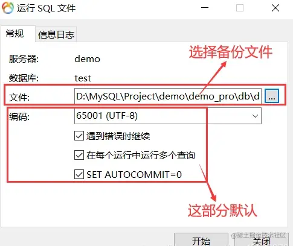Expand the encoding dropdown chevron
The height and width of the screenshot is (246, 293).
click(x=255, y=116)
